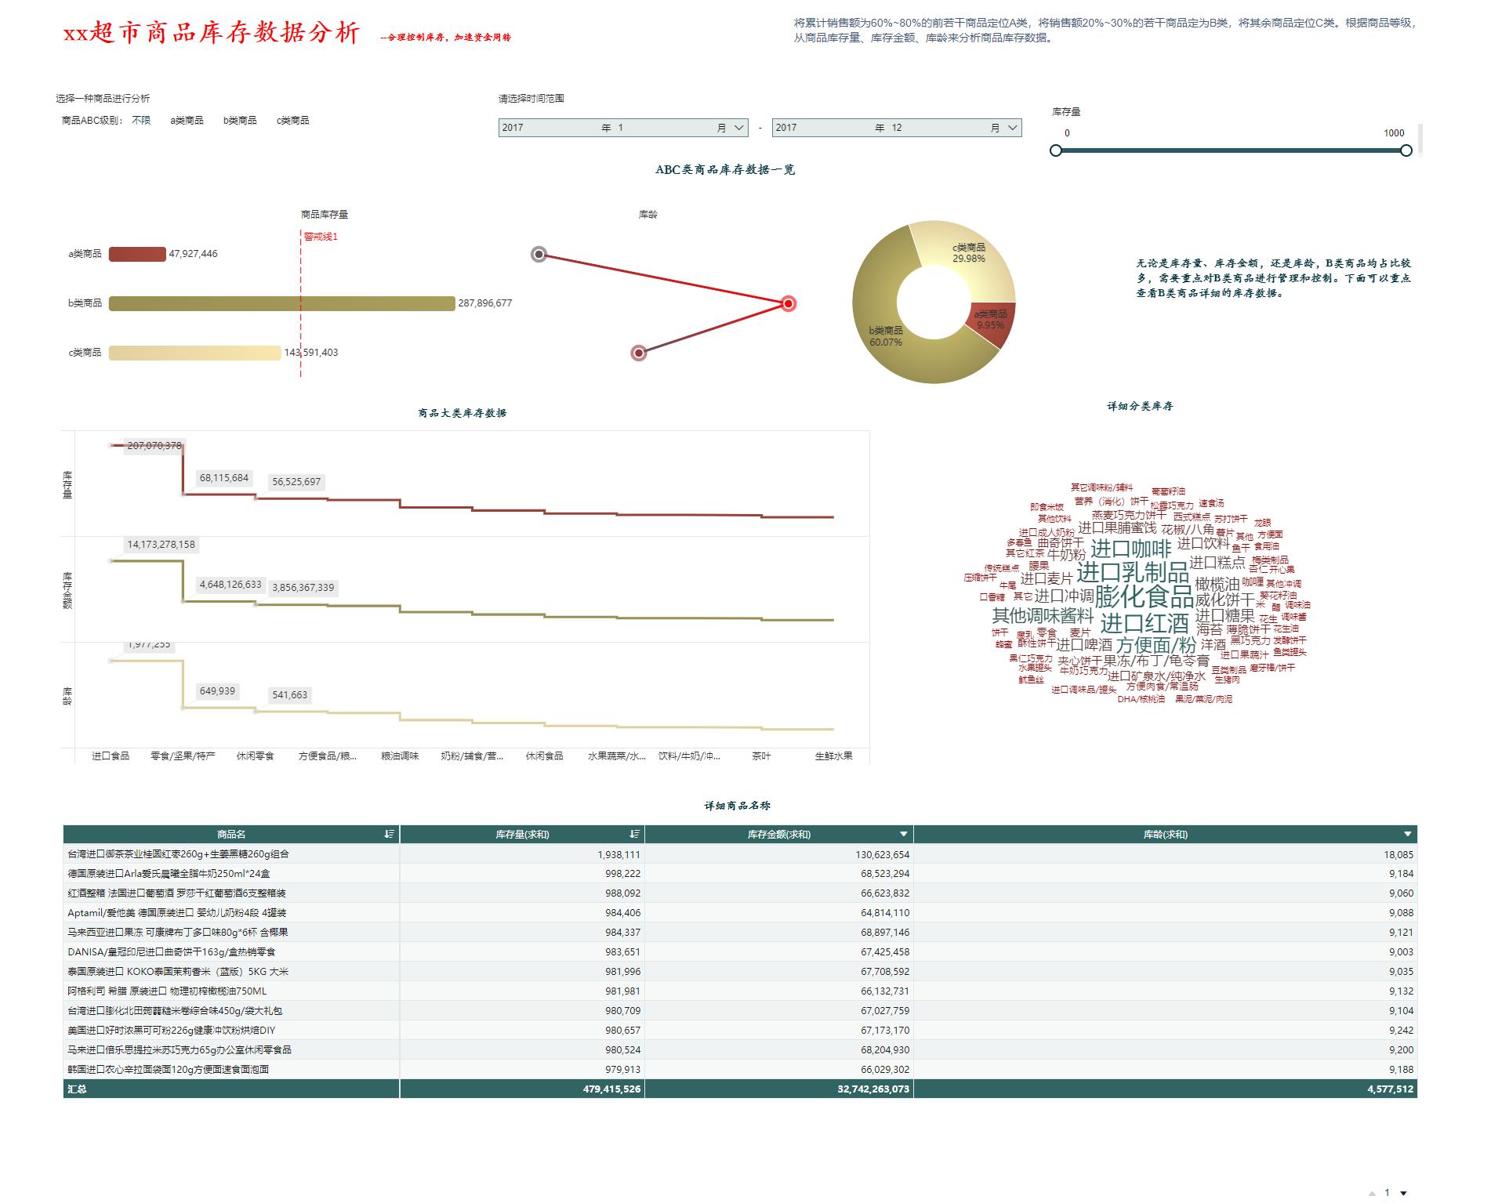Click 膨化食品 in the word cloud

[1144, 596]
